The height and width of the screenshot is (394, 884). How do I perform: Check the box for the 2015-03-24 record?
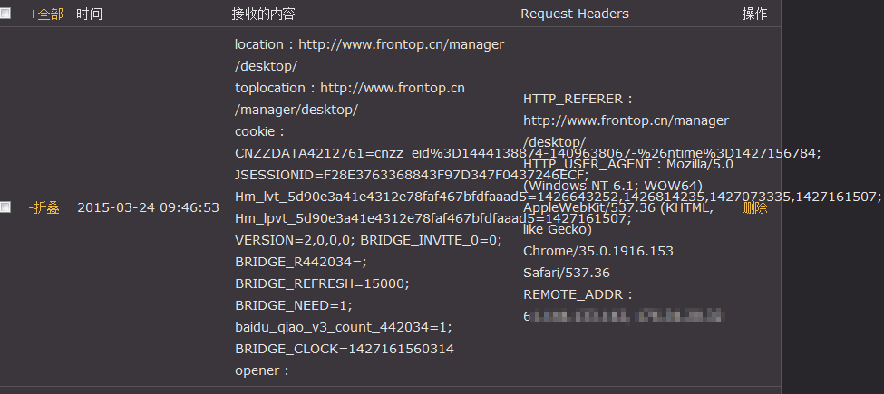pyautogui.click(x=5, y=207)
